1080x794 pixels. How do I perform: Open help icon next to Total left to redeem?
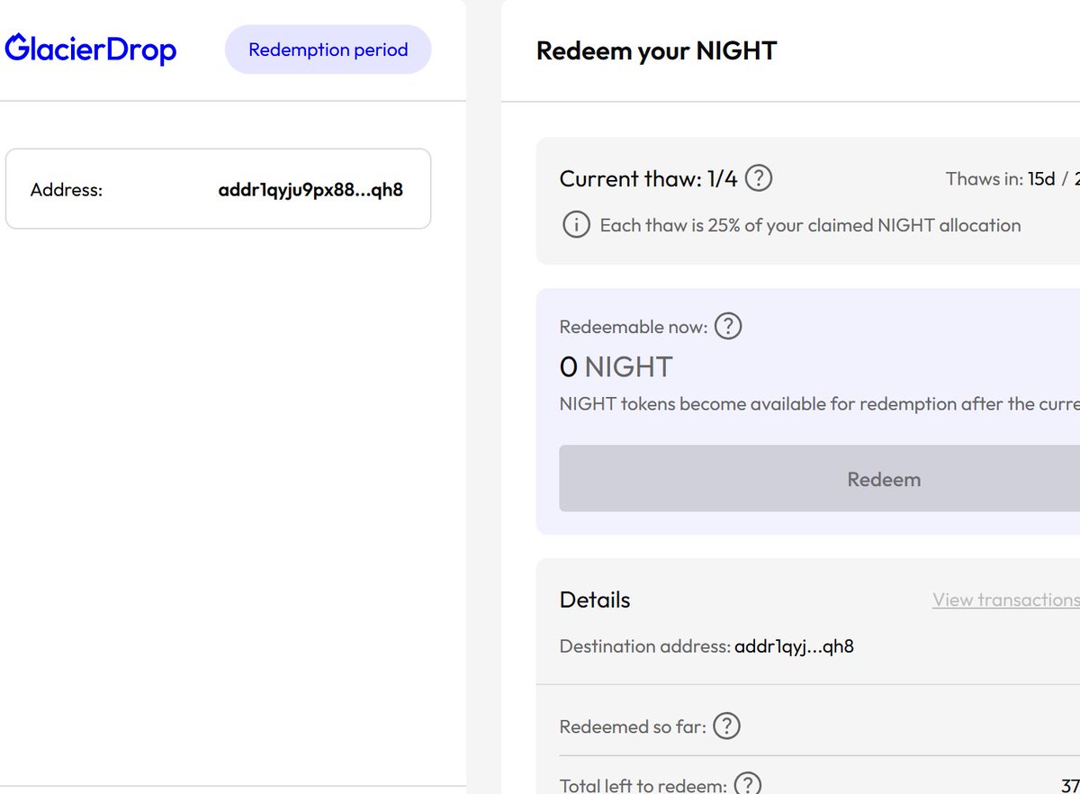[x=748, y=785]
